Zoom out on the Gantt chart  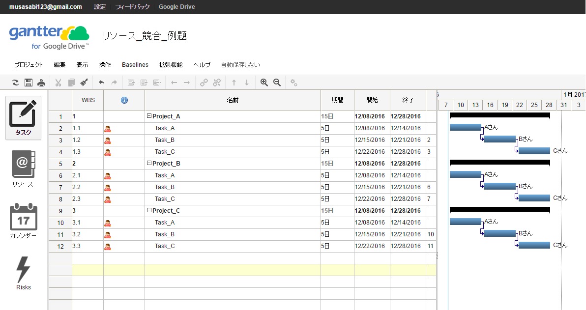coord(277,83)
